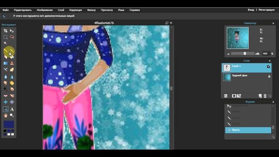Open the Изображение menu
Viewport: 279px width, 157px height.
(x=44, y=10)
